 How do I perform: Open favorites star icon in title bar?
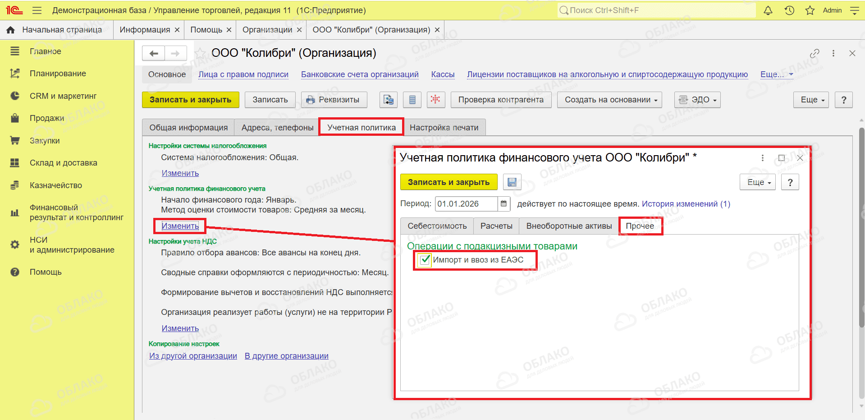810,10
